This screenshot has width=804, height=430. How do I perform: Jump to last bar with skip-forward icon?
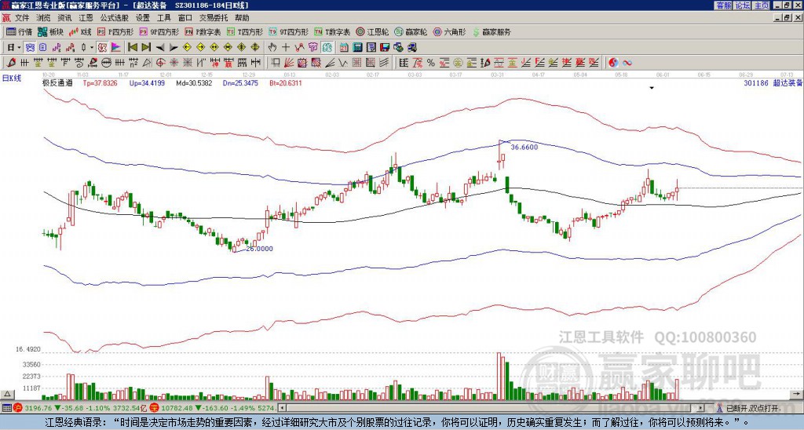click(146, 48)
